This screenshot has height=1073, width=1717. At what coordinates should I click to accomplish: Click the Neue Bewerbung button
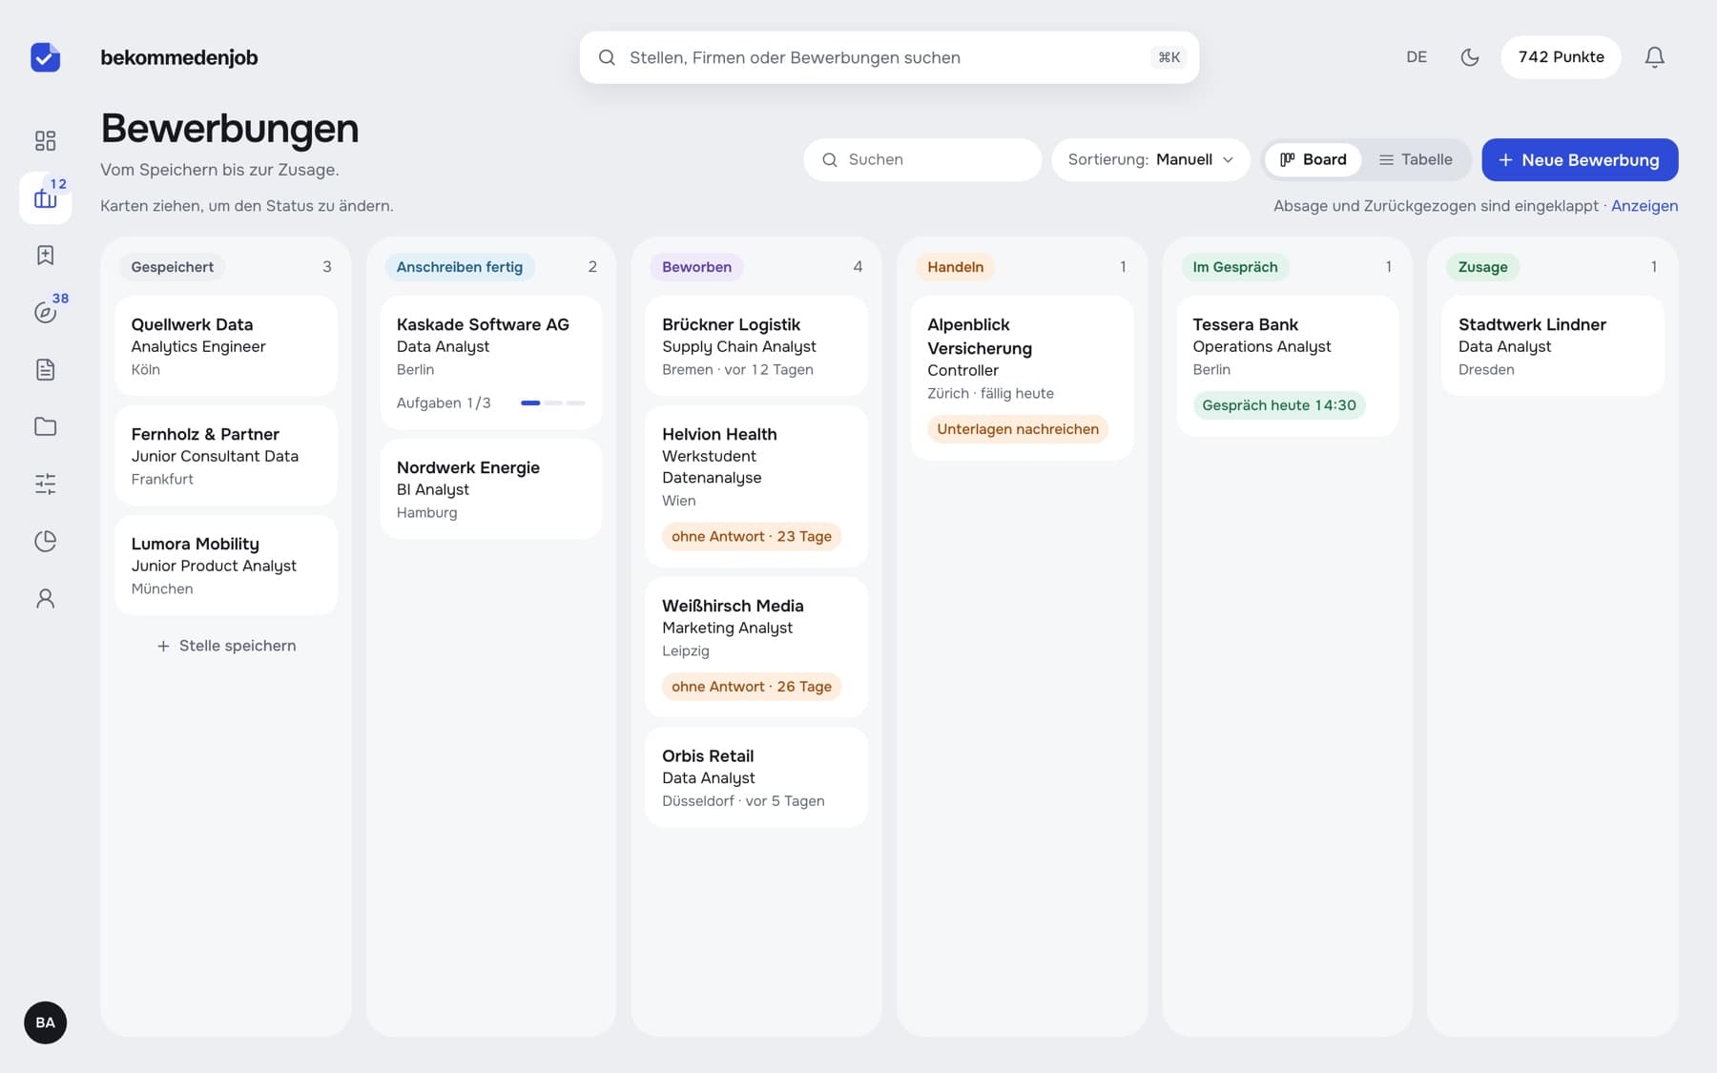1580,160
